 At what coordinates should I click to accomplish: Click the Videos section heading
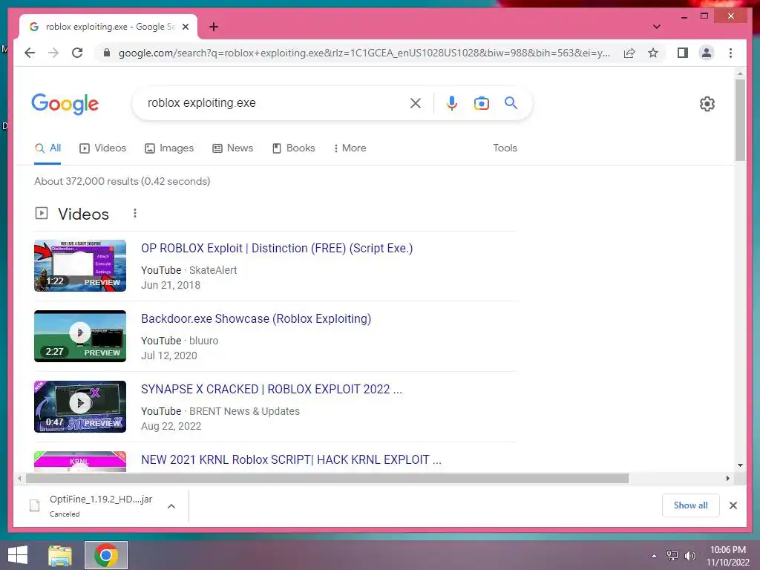[x=83, y=214]
